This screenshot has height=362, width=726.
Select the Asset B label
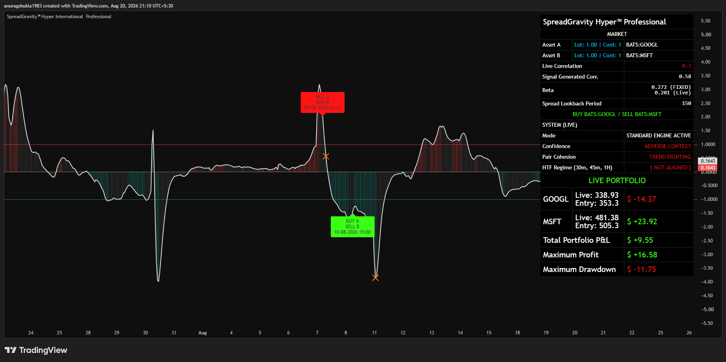click(x=551, y=56)
